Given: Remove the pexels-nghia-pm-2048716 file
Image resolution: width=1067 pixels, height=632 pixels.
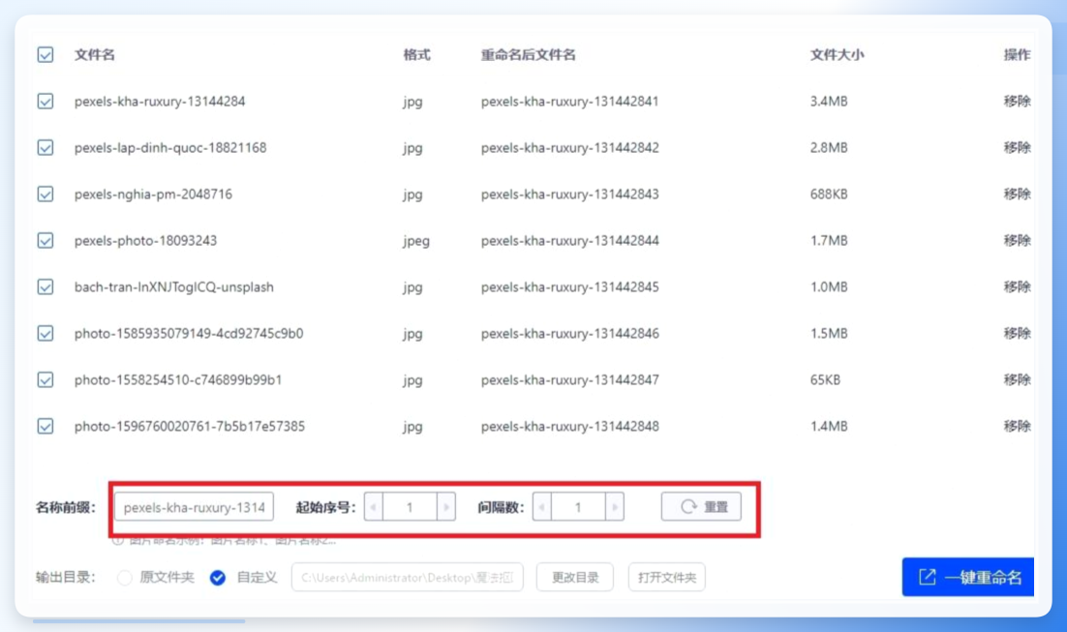Looking at the screenshot, I should pyautogui.click(x=1017, y=194).
